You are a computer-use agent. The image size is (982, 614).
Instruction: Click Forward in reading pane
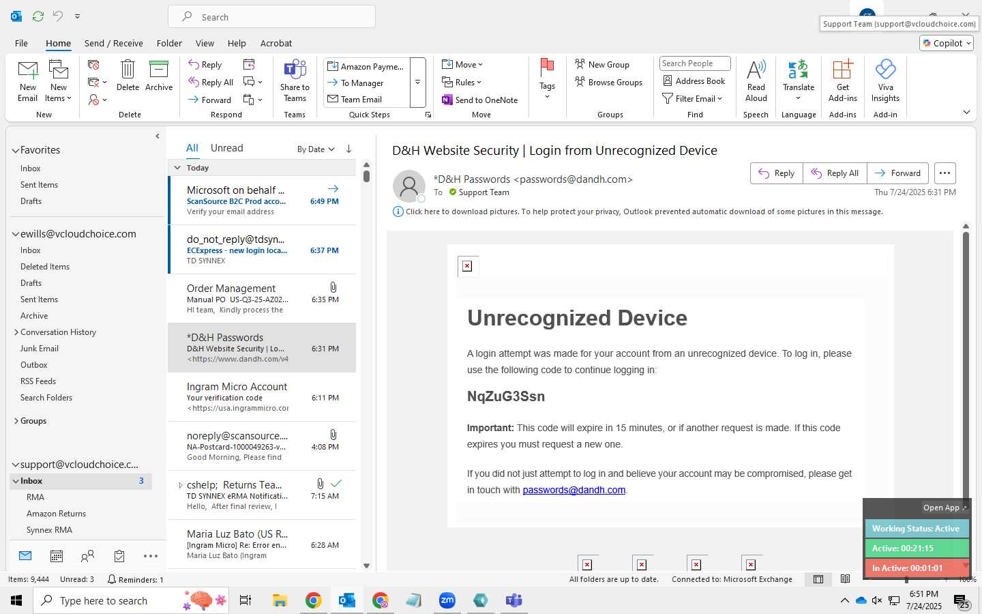897,173
